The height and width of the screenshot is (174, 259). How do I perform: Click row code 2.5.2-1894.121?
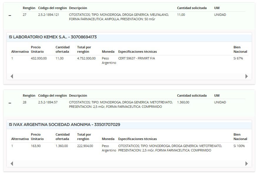[49, 15]
